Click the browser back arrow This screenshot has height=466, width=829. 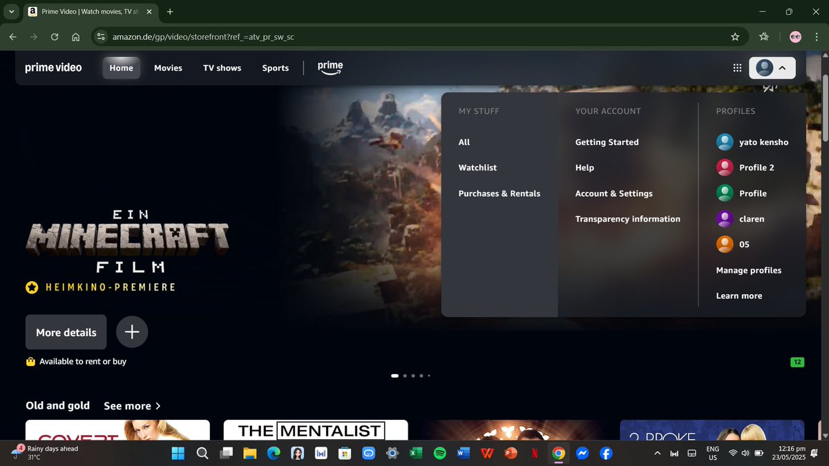(13, 37)
